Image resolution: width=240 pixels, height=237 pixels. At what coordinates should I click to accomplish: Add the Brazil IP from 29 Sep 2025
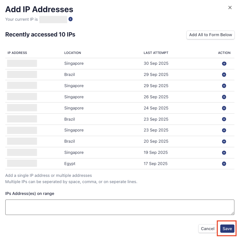point(224,75)
